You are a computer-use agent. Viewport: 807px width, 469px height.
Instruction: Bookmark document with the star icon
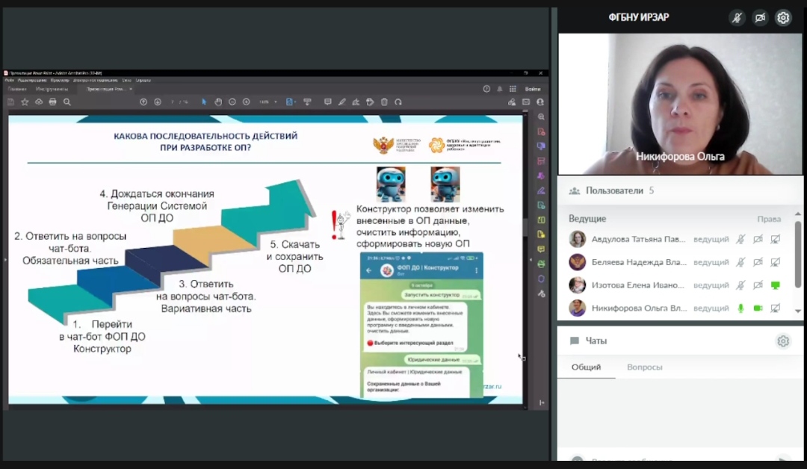pyautogui.click(x=25, y=102)
